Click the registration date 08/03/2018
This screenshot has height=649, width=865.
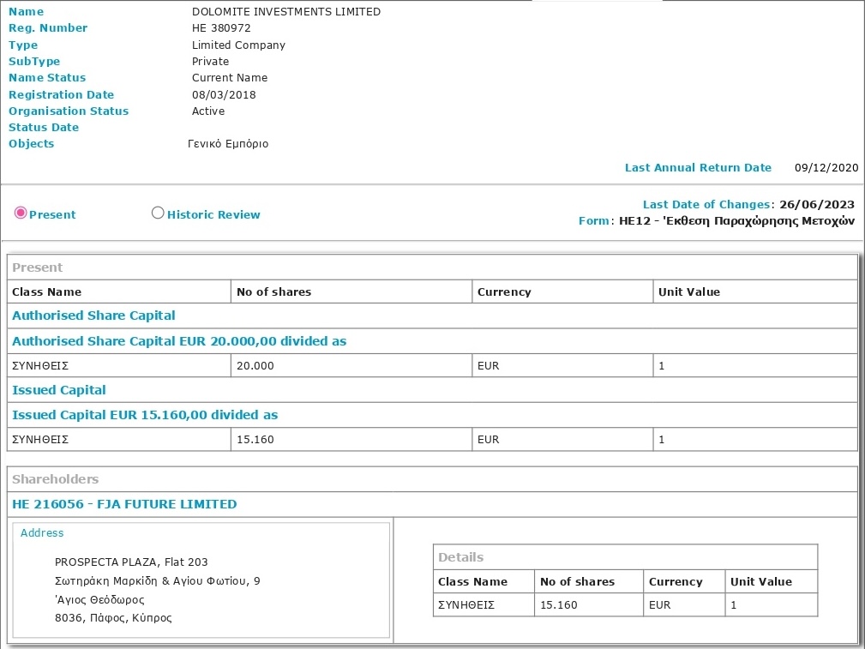pyautogui.click(x=224, y=95)
